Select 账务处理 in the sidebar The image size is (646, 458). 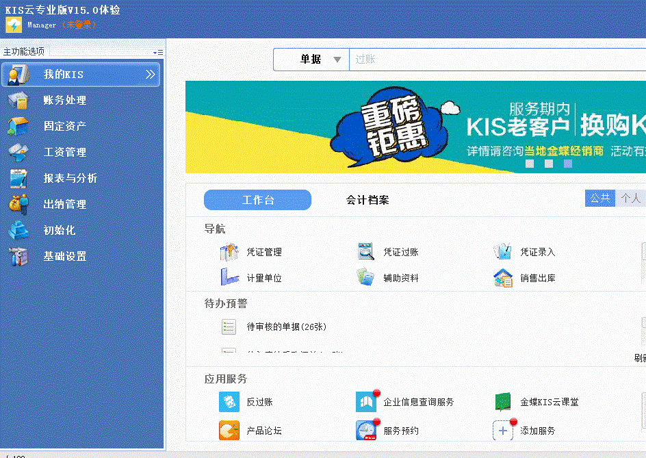click(64, 101)
